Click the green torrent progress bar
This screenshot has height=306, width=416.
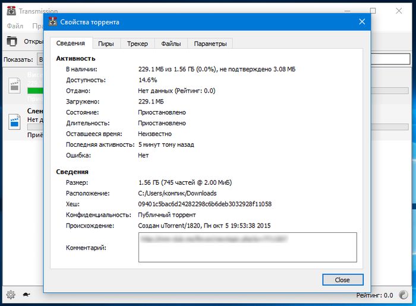coord(36,90)
